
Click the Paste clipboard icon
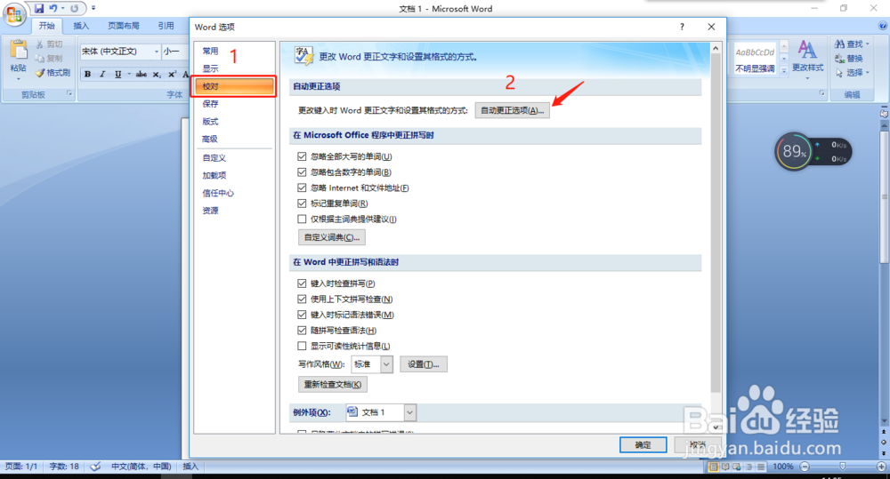(x=18, y=51)
